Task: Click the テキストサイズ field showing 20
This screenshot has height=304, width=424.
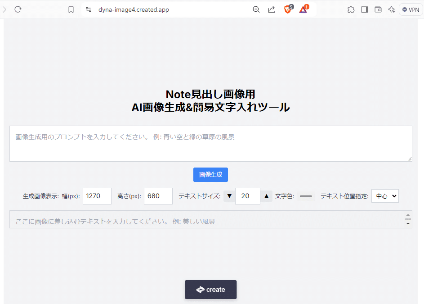Action: (247, 196)
